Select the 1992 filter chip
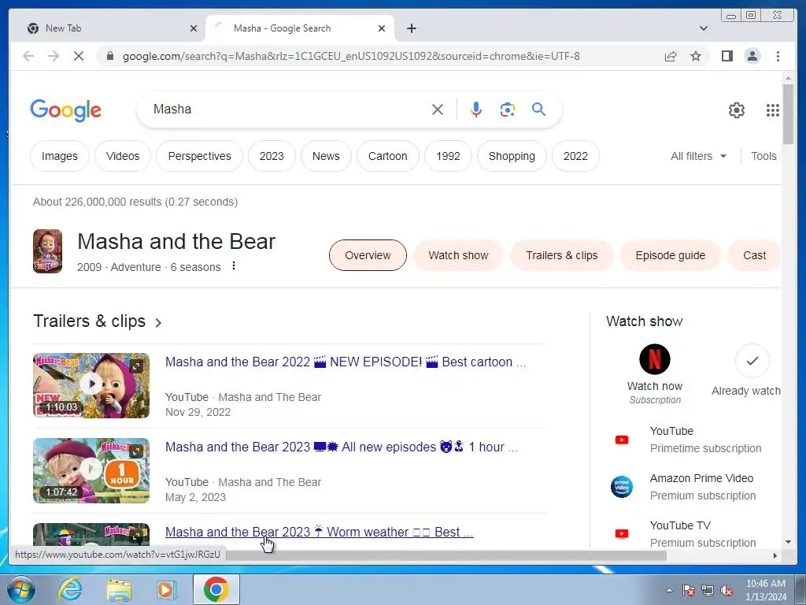 coord(448,156)
